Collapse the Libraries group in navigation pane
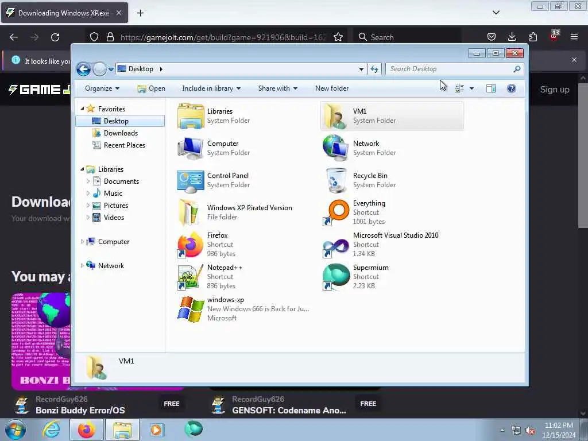 point(82,169)
